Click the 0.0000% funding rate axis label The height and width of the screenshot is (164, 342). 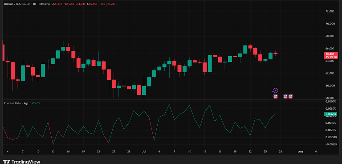pyautogui.click(x=331, y=137)
